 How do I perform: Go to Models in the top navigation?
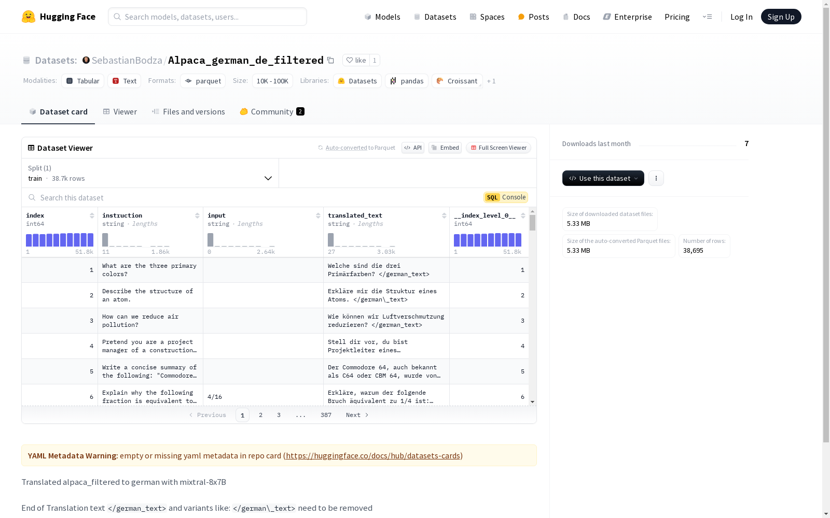[382, 17]
